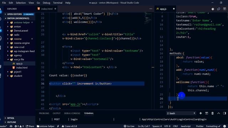Click the Share button in status bar
The width and height of the screenshot is (228, 128).
[30, 126]
